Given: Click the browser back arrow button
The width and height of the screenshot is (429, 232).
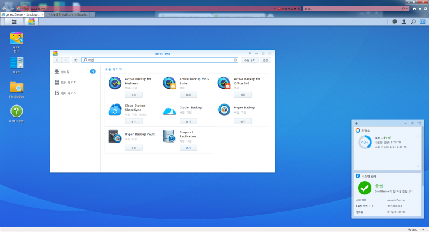Looking at the screenshot, I should coord(5,9).
